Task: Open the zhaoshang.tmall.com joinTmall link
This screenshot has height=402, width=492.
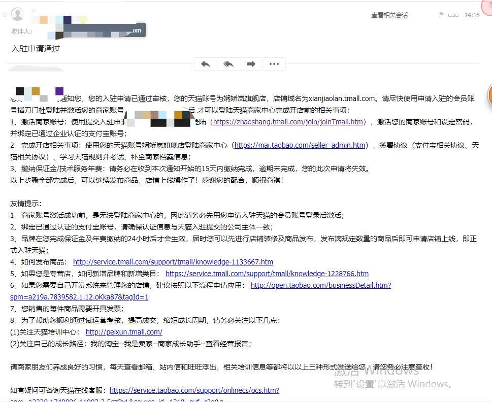Action: (288, 122)
